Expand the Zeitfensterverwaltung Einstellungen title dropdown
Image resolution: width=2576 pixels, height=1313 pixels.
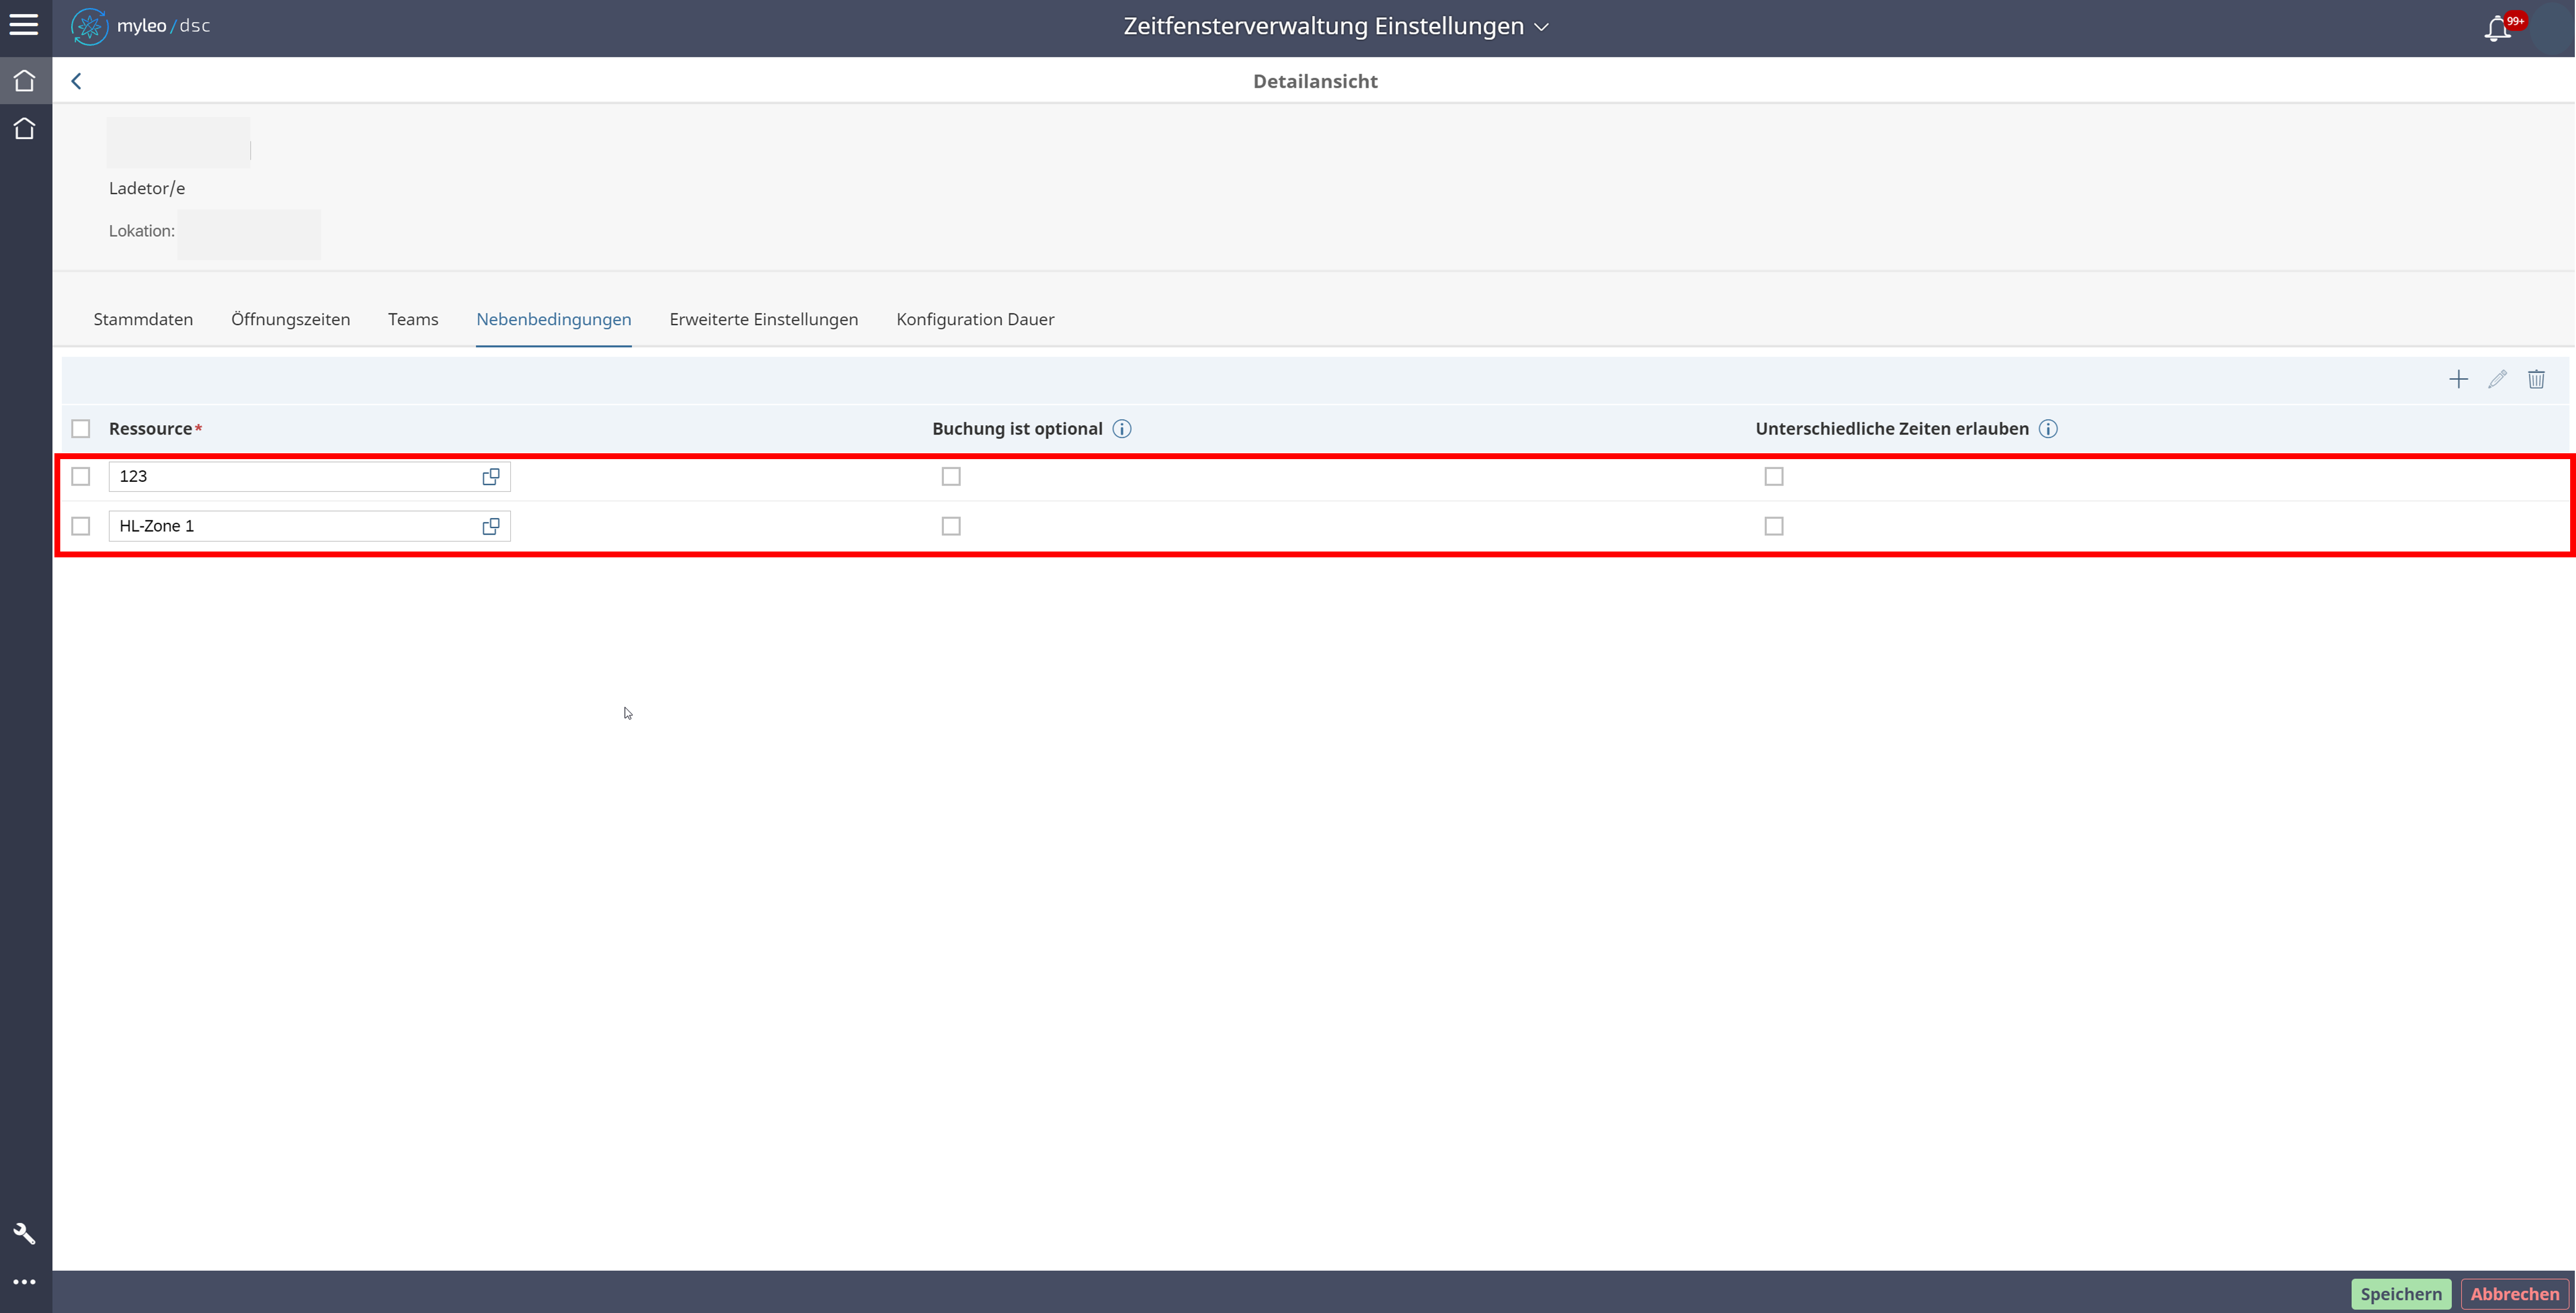coord(1541,27)
